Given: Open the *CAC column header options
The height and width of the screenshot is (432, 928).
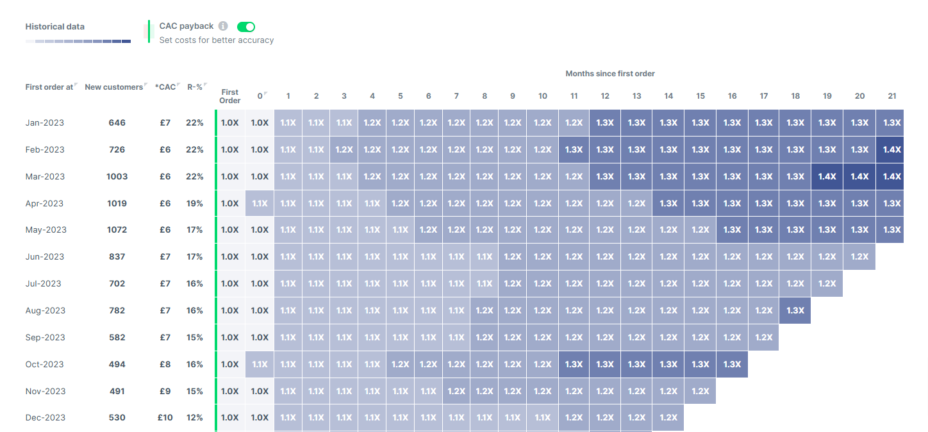Looking at the screenshot, I should click(x=165, y=87).
